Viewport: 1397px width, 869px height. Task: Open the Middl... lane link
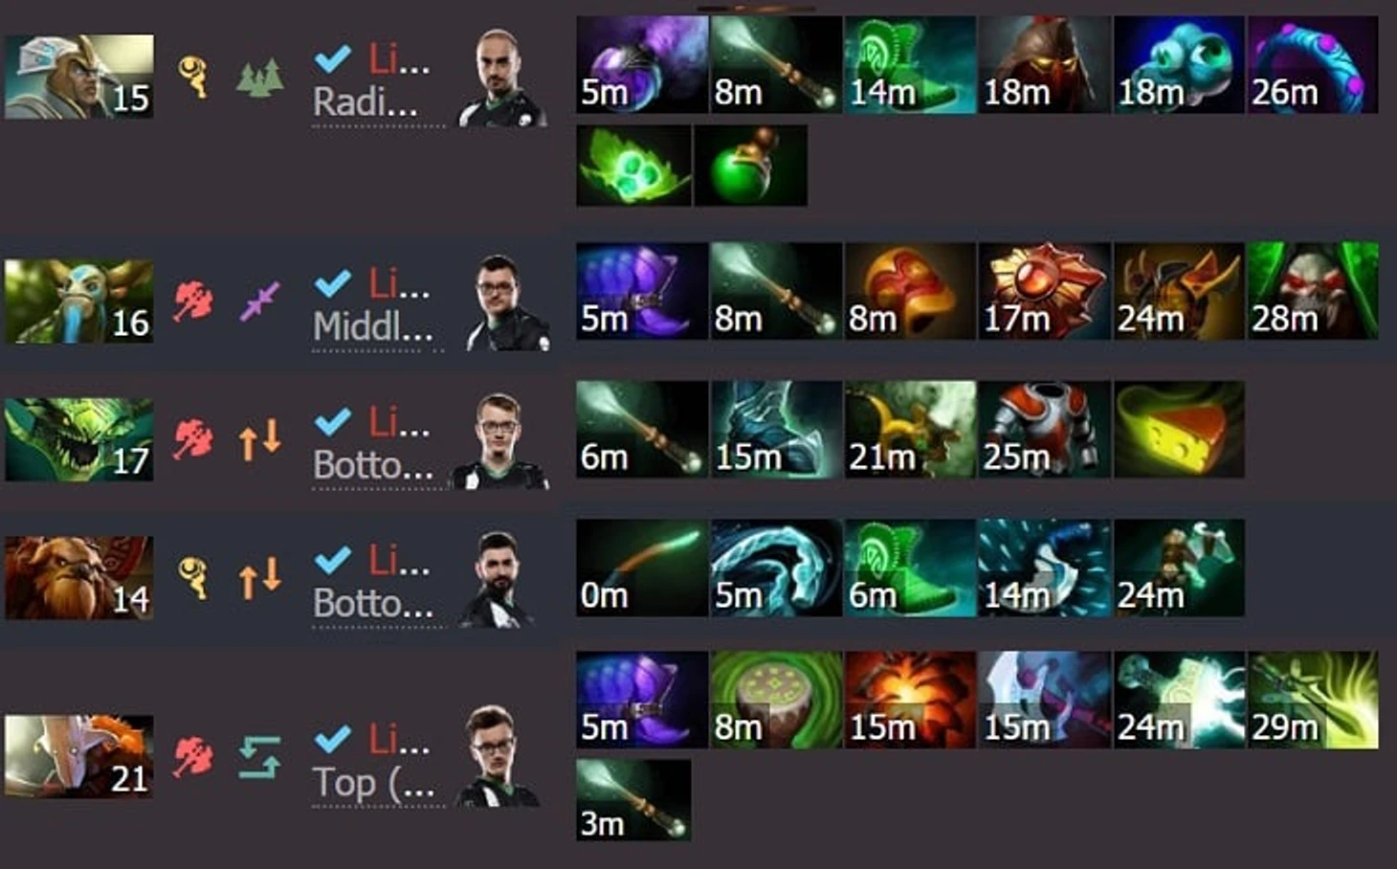pyautogui.click(x=372, y=327)
